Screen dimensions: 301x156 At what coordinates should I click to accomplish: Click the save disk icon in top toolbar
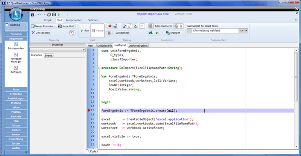point(54,14)
